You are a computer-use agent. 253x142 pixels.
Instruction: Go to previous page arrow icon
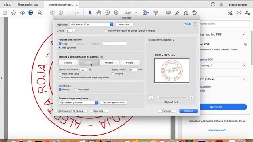click(x=52, y=13)
